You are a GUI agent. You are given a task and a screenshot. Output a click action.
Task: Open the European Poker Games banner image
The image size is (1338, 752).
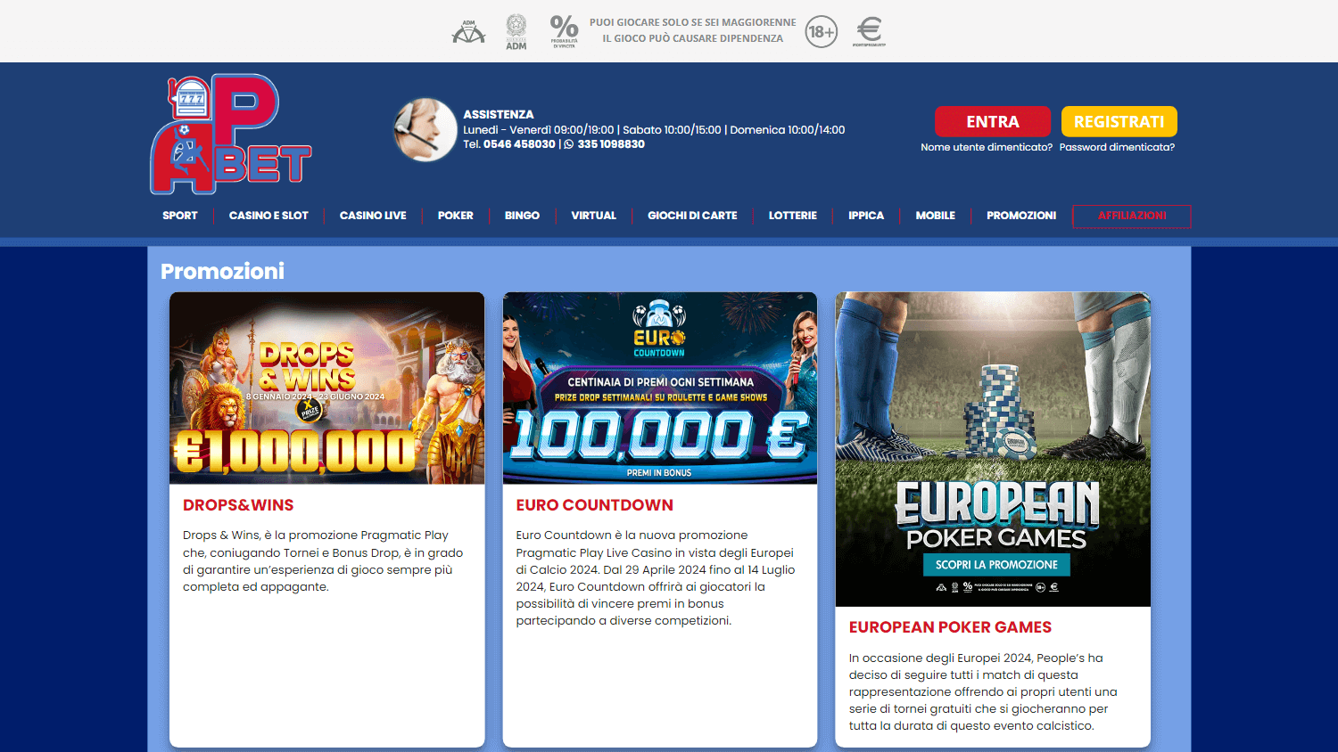pyautogui.click(x=993, y=449)
